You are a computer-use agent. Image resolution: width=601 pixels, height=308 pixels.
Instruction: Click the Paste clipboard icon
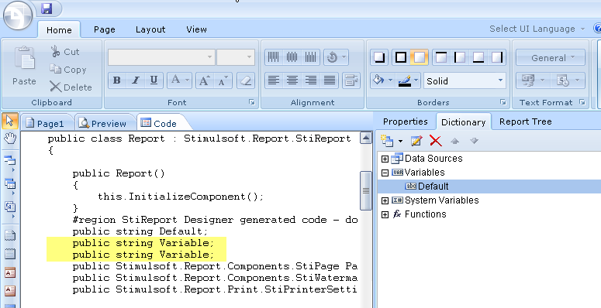coord(24,58)
